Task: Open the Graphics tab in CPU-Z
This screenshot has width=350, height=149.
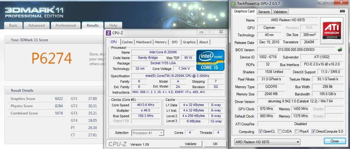Action: (x=189, y=42)
